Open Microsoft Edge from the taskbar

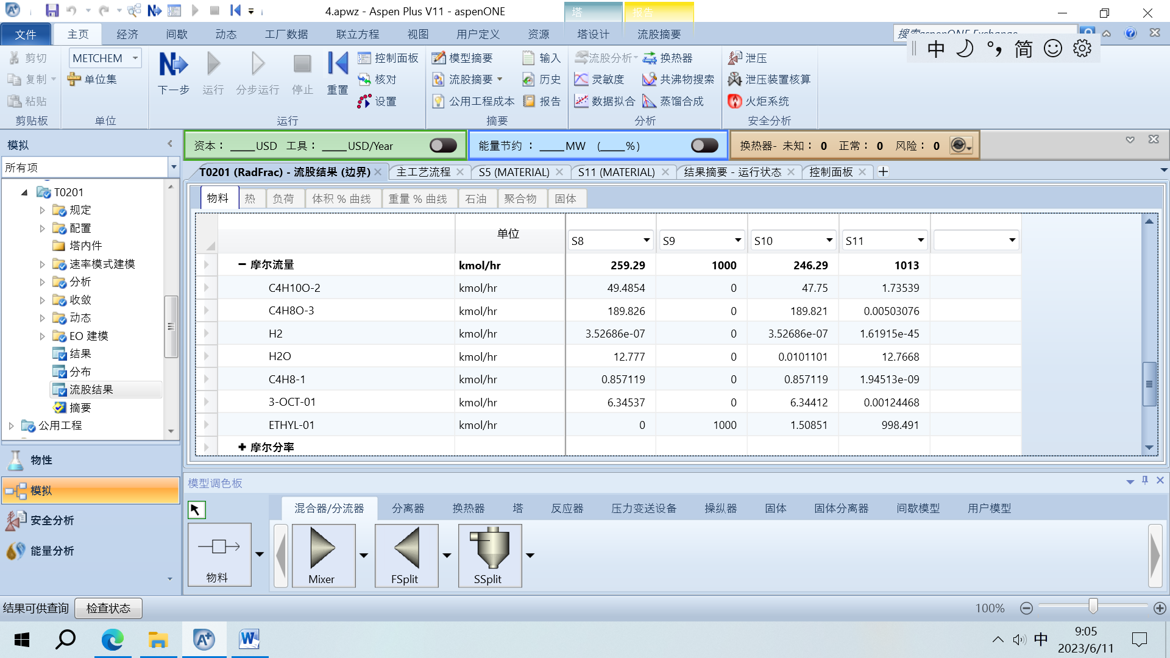point(113,640)
